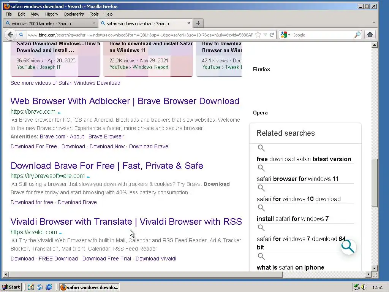Click the volume speaker tray icon
389x292 pixels.
click(364, 287)
